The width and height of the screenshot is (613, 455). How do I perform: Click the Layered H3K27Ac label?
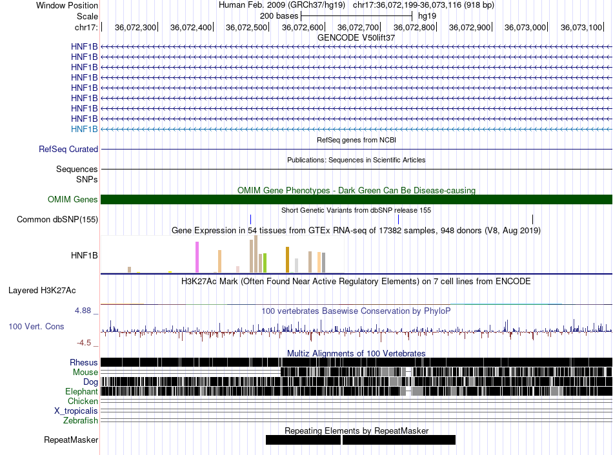(x=42, y=291)
